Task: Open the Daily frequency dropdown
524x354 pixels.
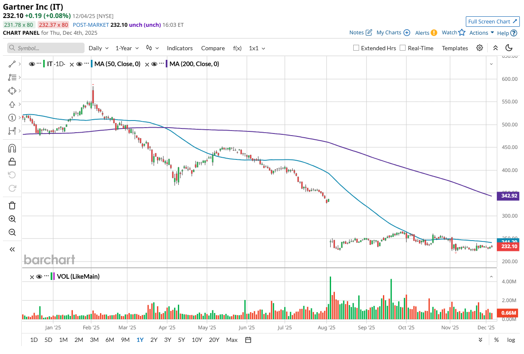Action: tap(99, 48)
